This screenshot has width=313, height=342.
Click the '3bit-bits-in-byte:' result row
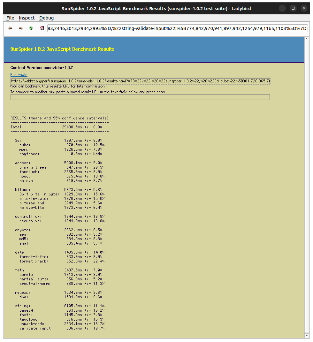click(x=62, y=194)
